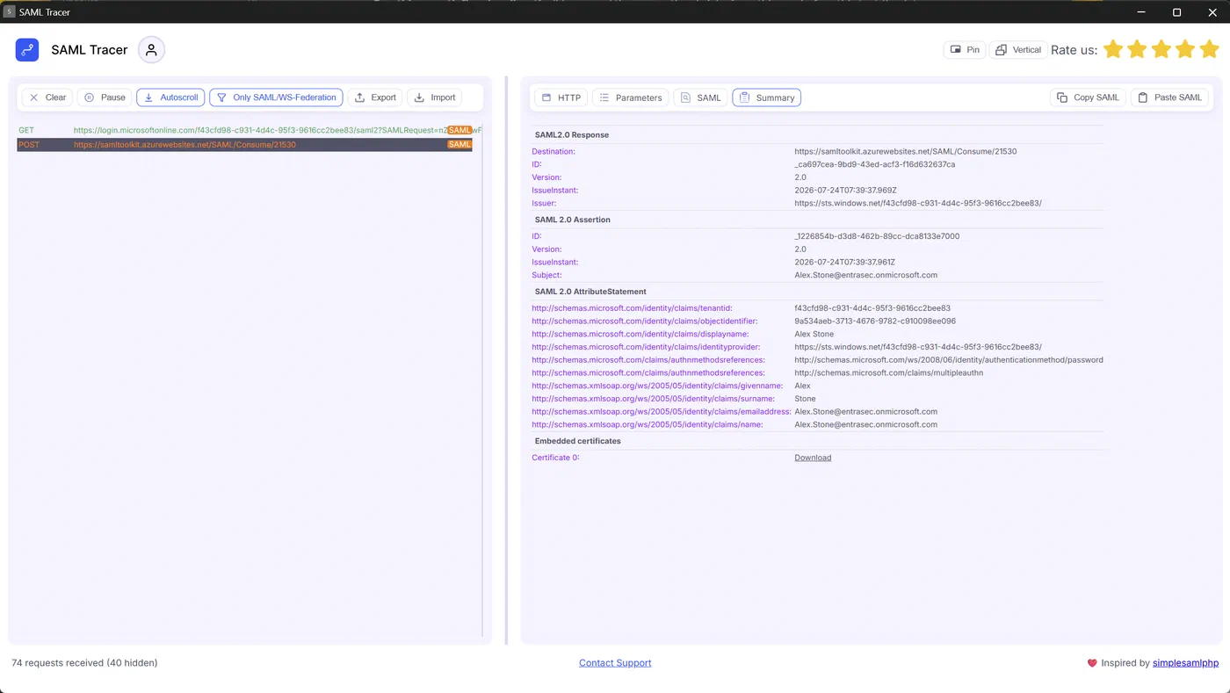Show the SAML tab
Screen dimensions: 1230x693
pos(700,97)
